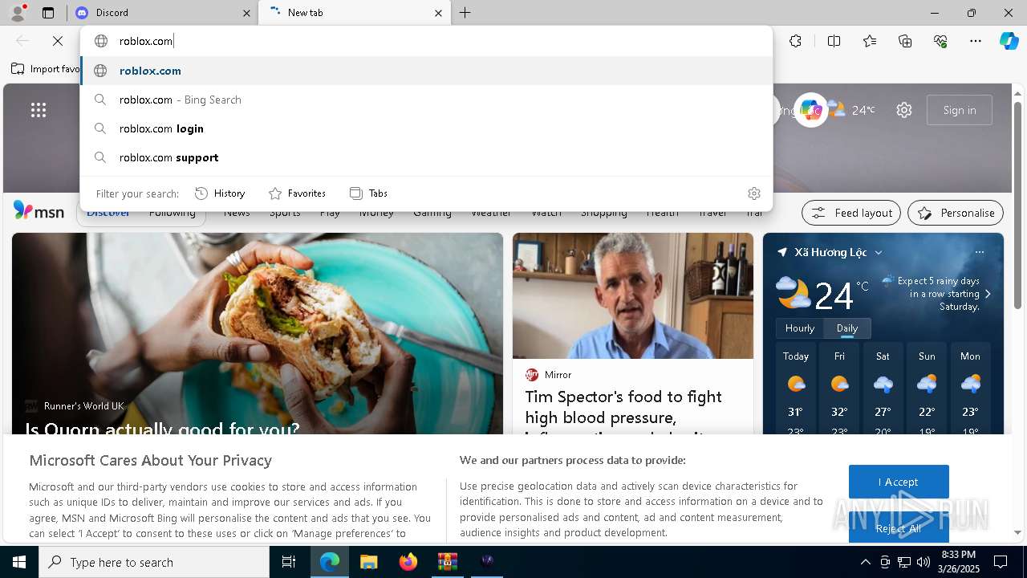
Task: Click Reject All on privacy banner
Action: pyautogui.click(x=899, y=528)
